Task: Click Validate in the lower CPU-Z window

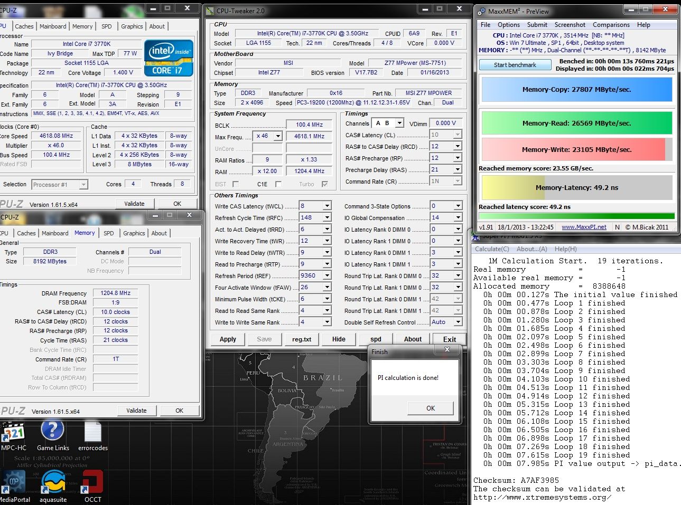Action: [136, 411]
